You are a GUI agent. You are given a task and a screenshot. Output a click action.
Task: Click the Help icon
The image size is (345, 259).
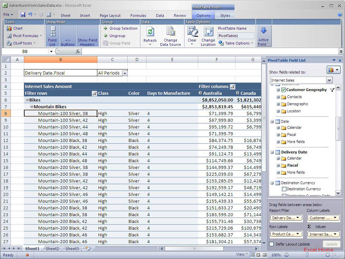[x=340, y=15]
